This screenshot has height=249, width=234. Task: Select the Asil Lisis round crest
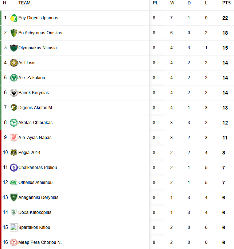coord(14,63)
